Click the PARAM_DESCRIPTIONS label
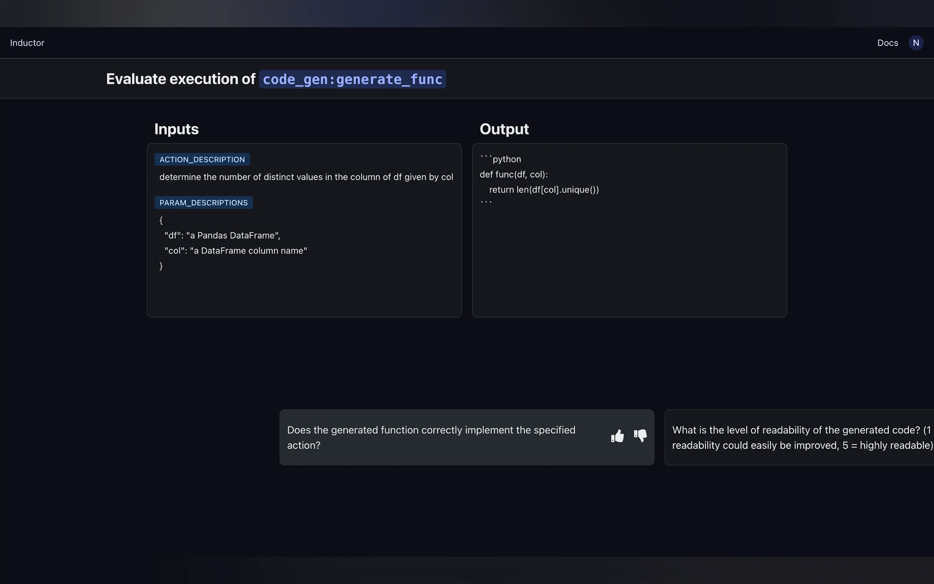Image resolution: width=934 pixels, height=584 pixels. click(203, 203)
